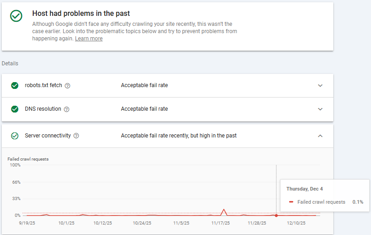This screenshot has height=235, width=371.
Task: Click the Server connectivity outlined check icon
Action: (x=15, y=136)
